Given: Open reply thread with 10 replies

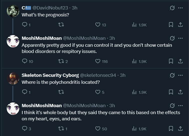Looking at the screenshot, I should click(x=24, y=61).
